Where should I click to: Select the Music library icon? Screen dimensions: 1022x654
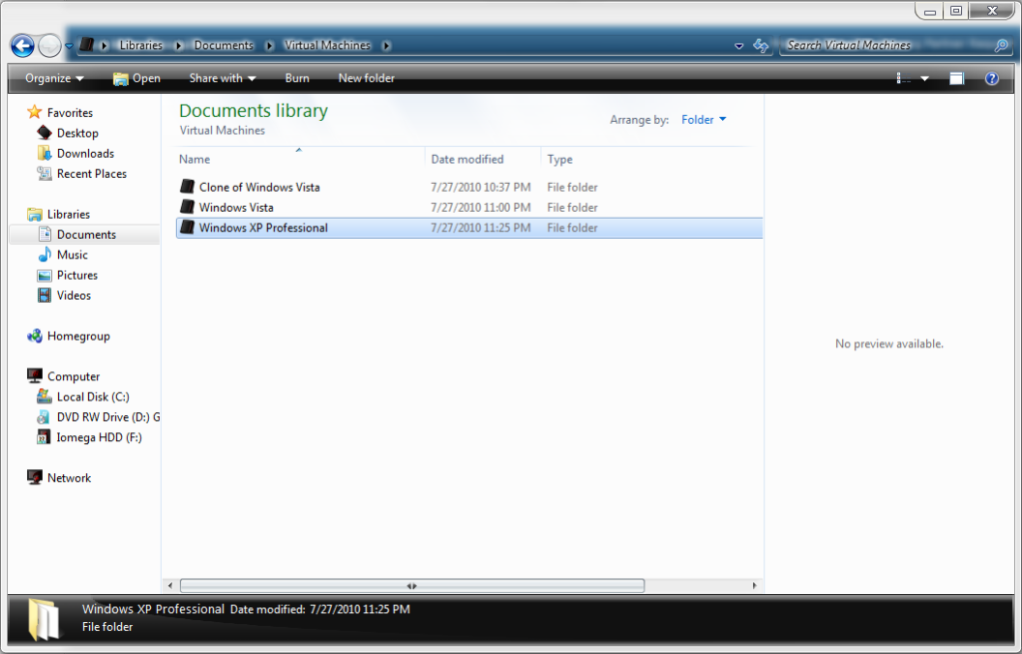tap(44, 255)
